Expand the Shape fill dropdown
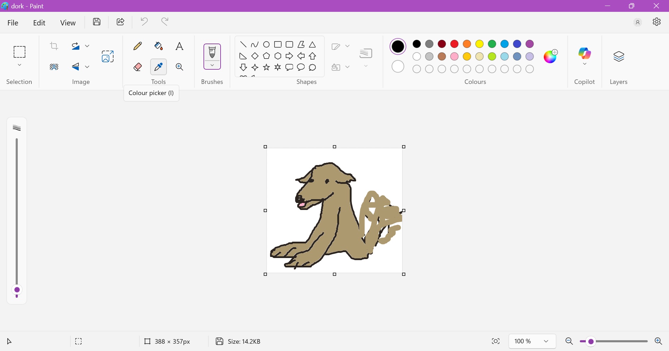The width and height of the screenshot is (669, 351). point(348,67)
